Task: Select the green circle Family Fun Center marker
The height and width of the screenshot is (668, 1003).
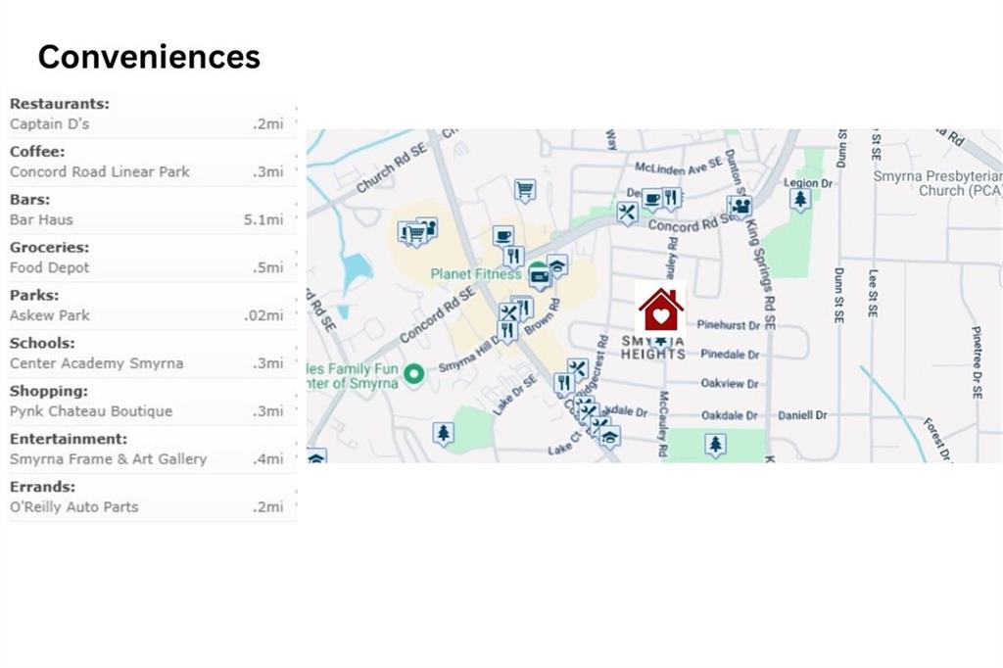Action: tap(414, 374)
